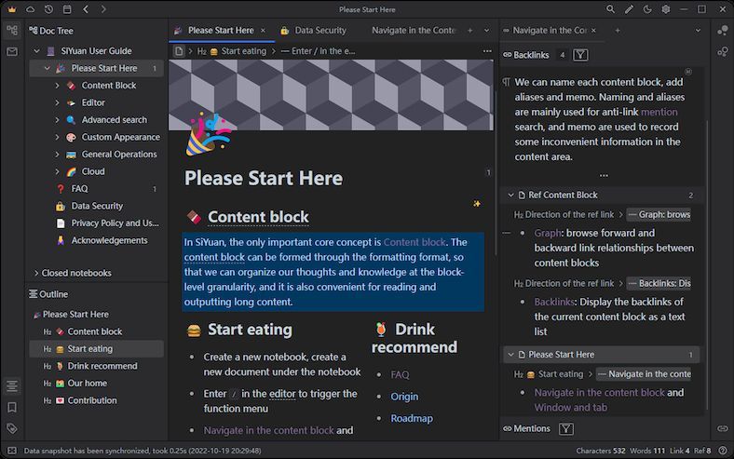
Task: Expand the Custom Appearance tree item
Action: click(57, 137)
